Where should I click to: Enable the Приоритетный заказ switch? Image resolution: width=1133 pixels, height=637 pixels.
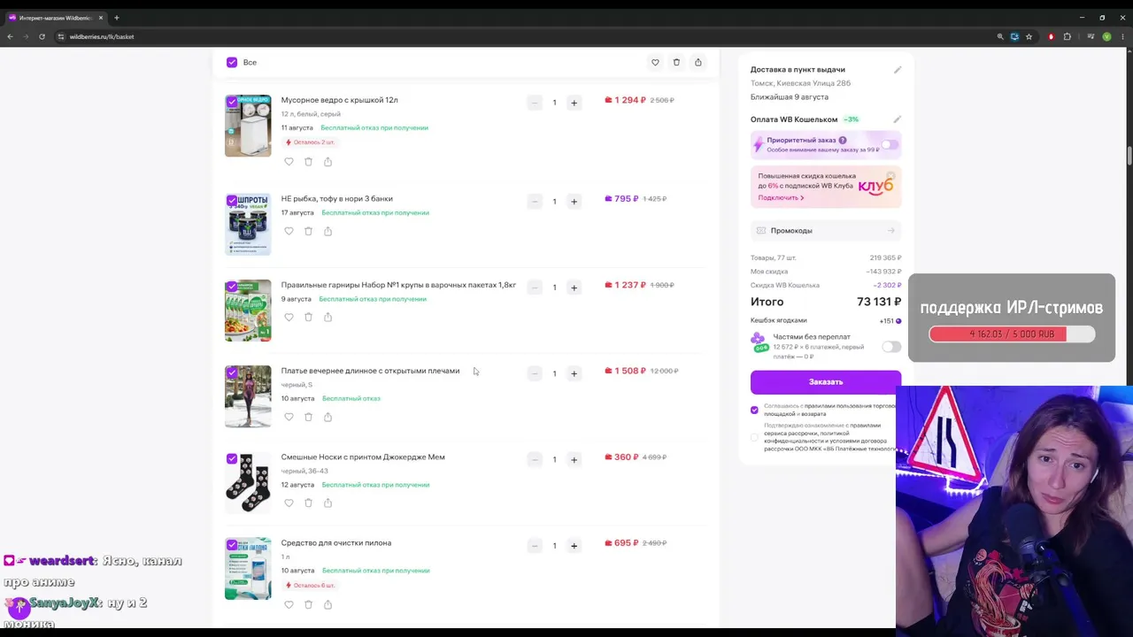pos(889,144)
